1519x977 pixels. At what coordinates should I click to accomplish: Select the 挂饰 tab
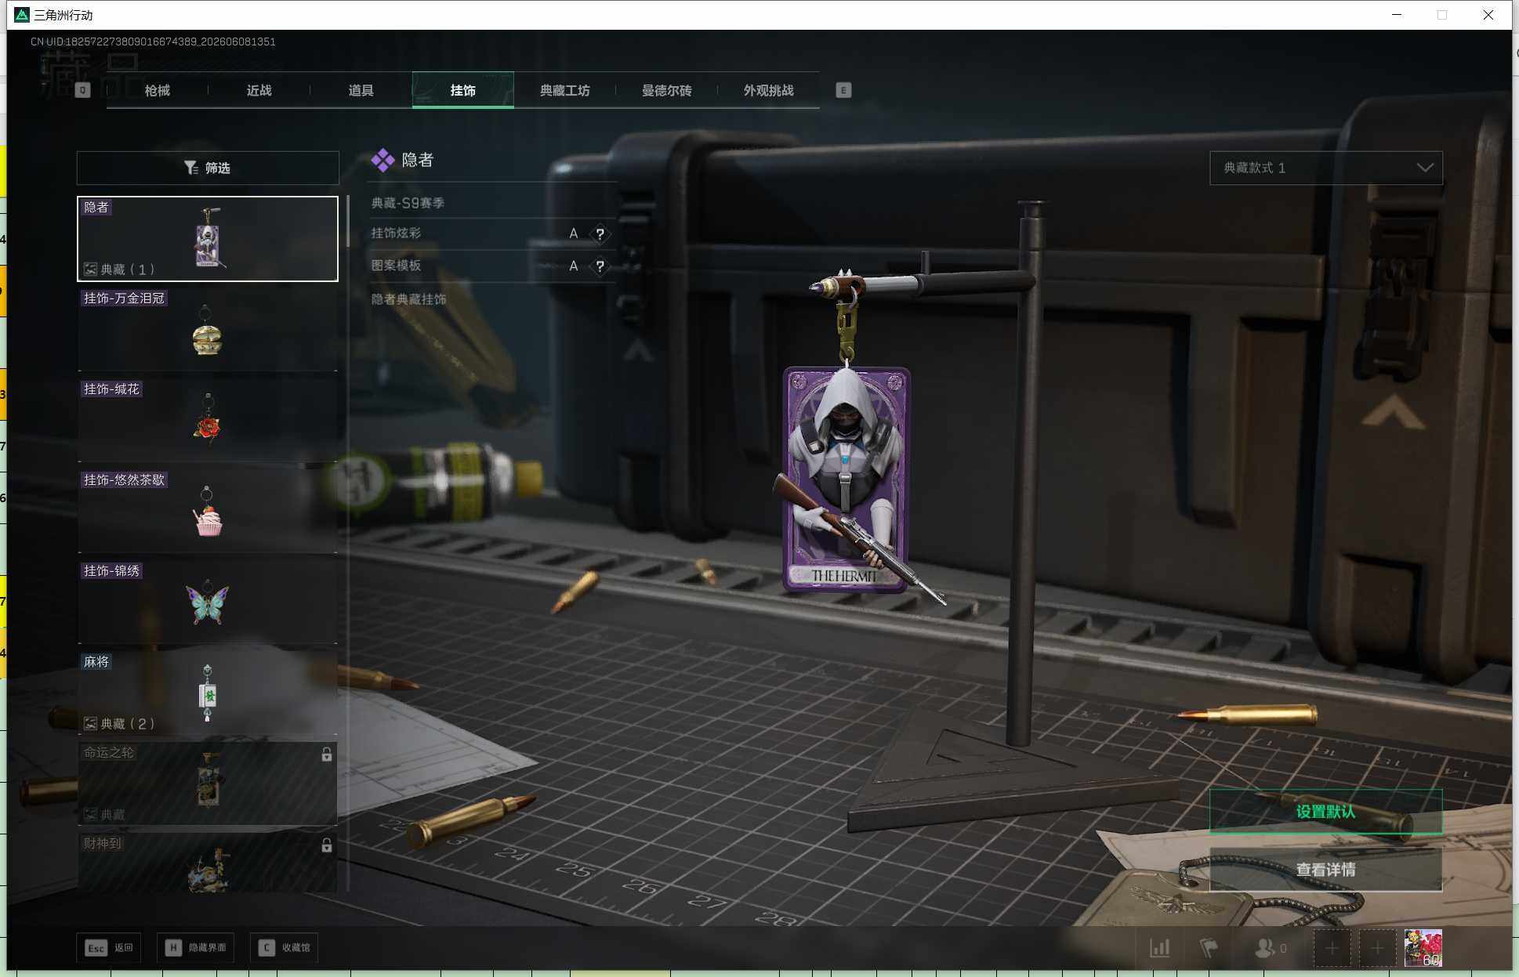click(462, 90)
